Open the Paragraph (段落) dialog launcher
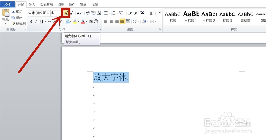Screen dimensions: 266x140 (x=160, y=29)
